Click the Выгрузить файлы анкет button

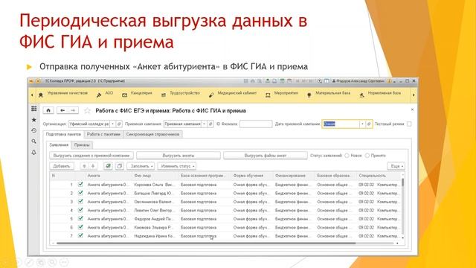click(266, 156)
